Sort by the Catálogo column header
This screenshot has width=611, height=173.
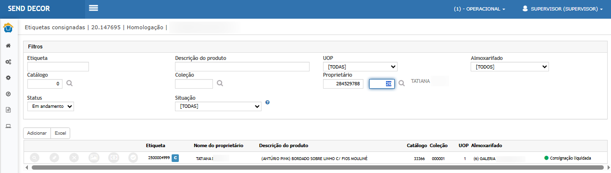pos(416,145)
